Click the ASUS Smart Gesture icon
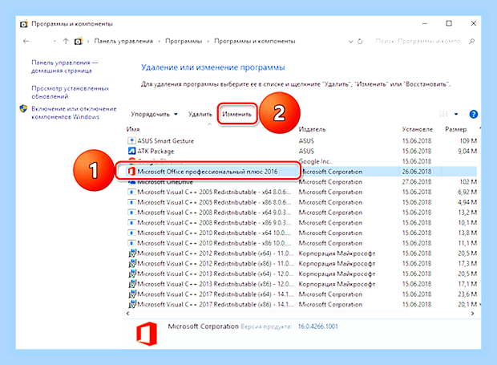 pyautogui.click(x=131, y=140)
